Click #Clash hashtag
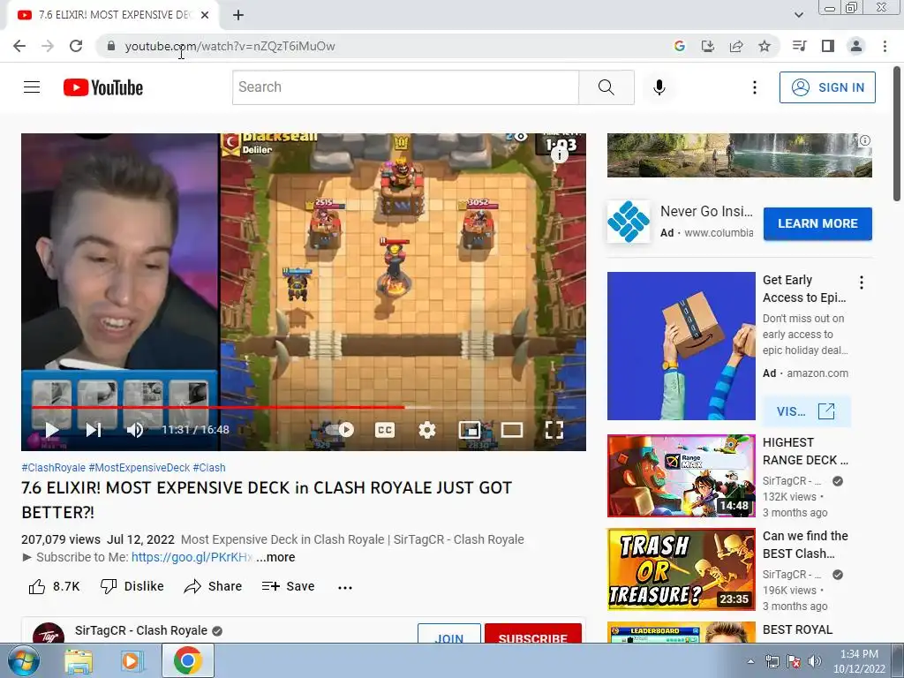 [x=208, y=468]
